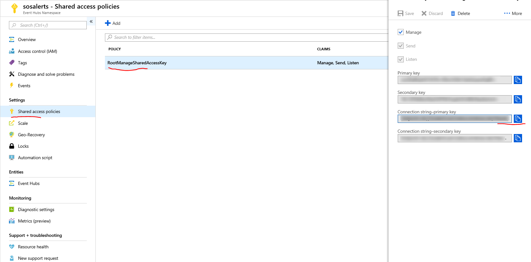Image resolution: width=531 pixels, height=262 pixels.
Task: Click the Shared access policies key icon
Action: coord(12,111)
